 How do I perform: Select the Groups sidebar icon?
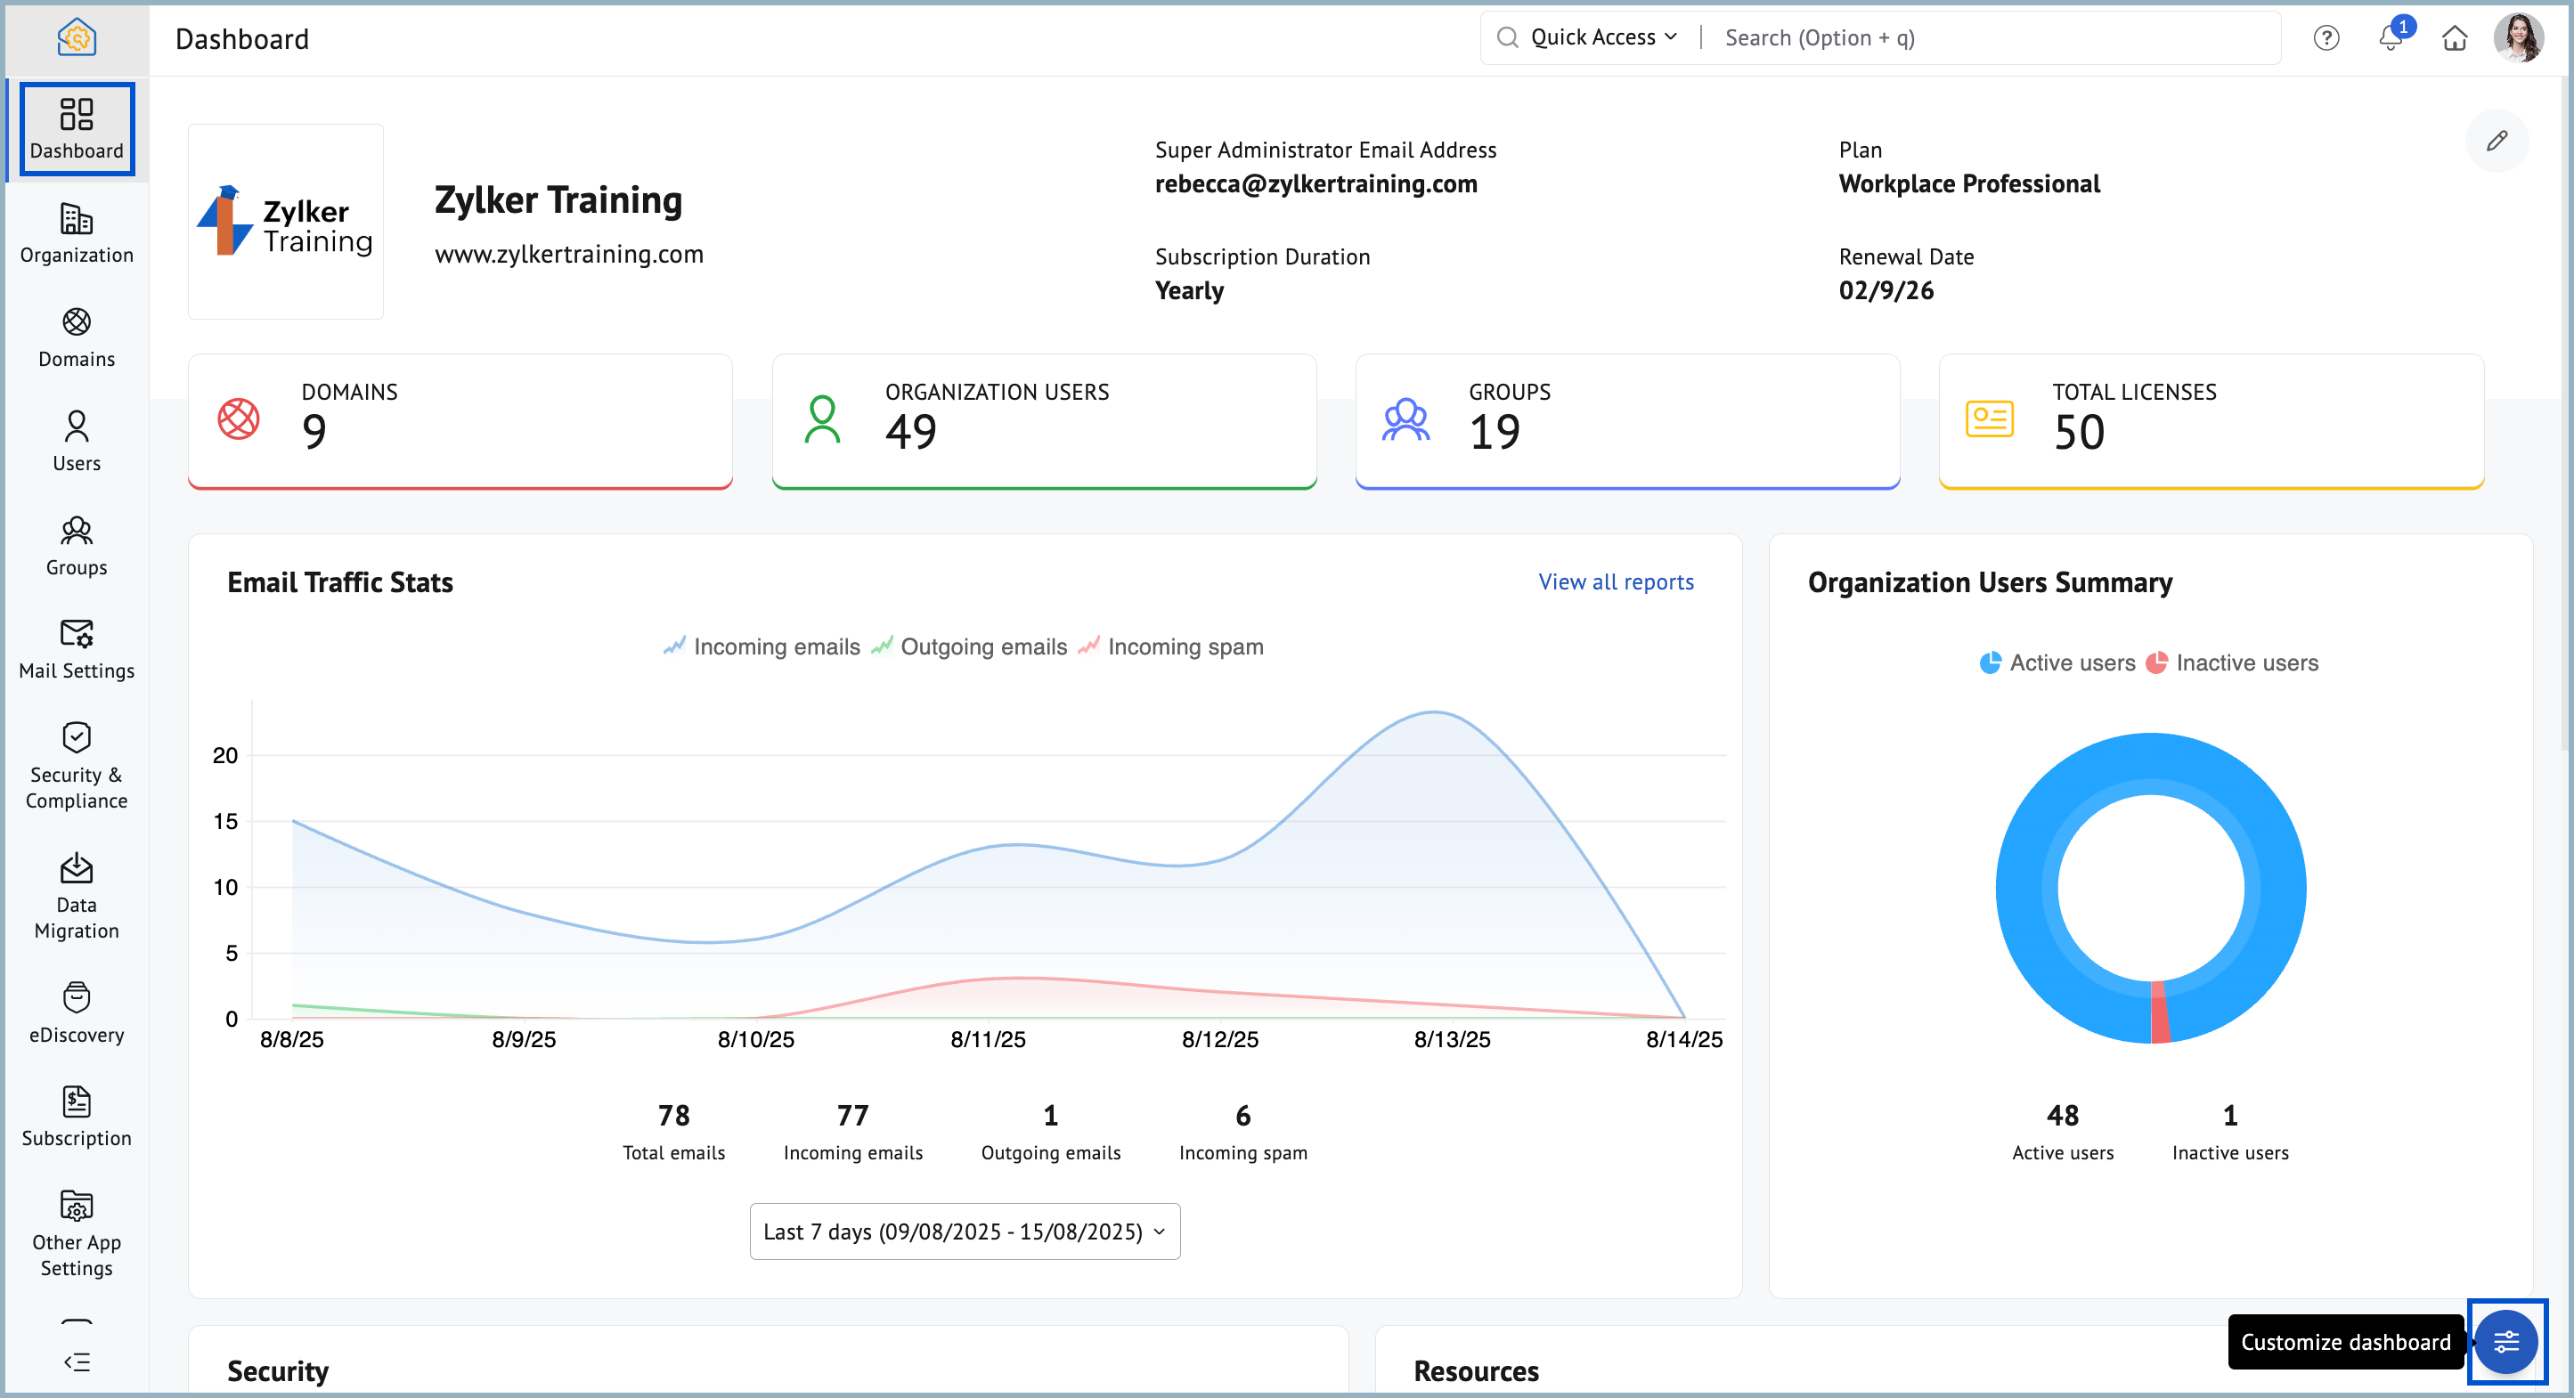pos(76,546)
